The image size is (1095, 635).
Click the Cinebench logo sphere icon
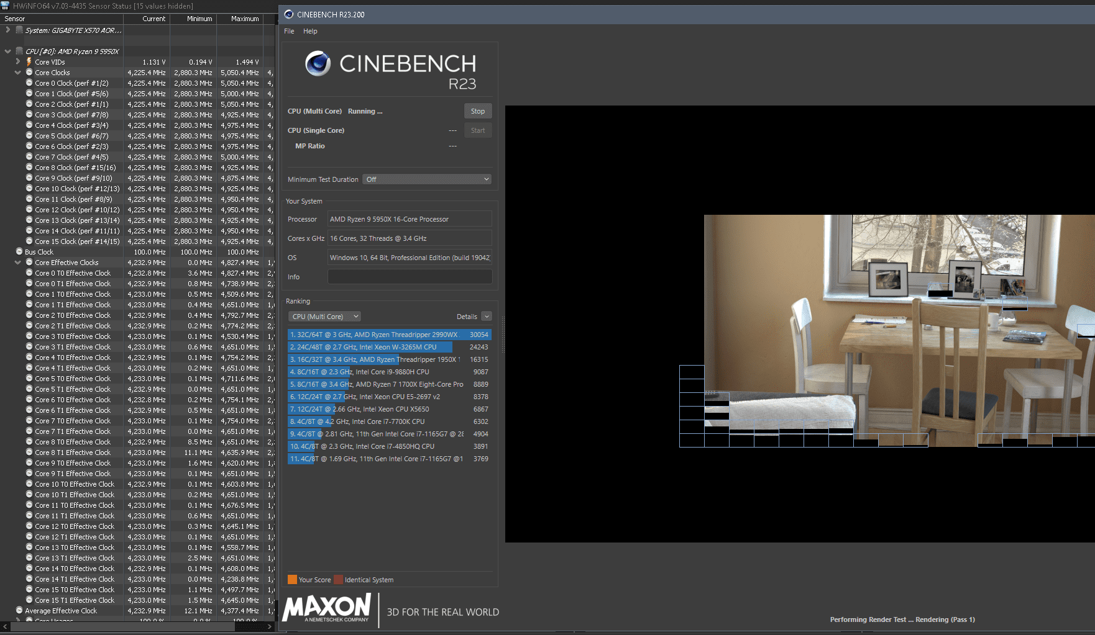[x=318, y=63]
